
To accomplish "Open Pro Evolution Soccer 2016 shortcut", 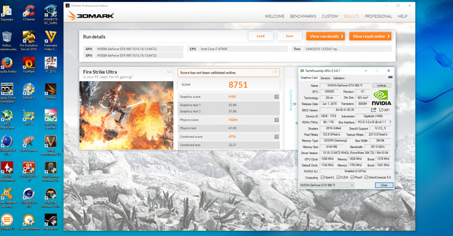I will [x=29, y=41].
